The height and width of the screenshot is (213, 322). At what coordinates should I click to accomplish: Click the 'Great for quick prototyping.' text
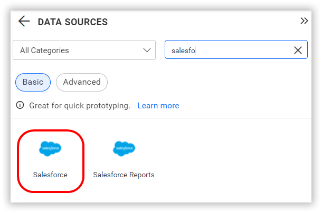tap(80, 106)
